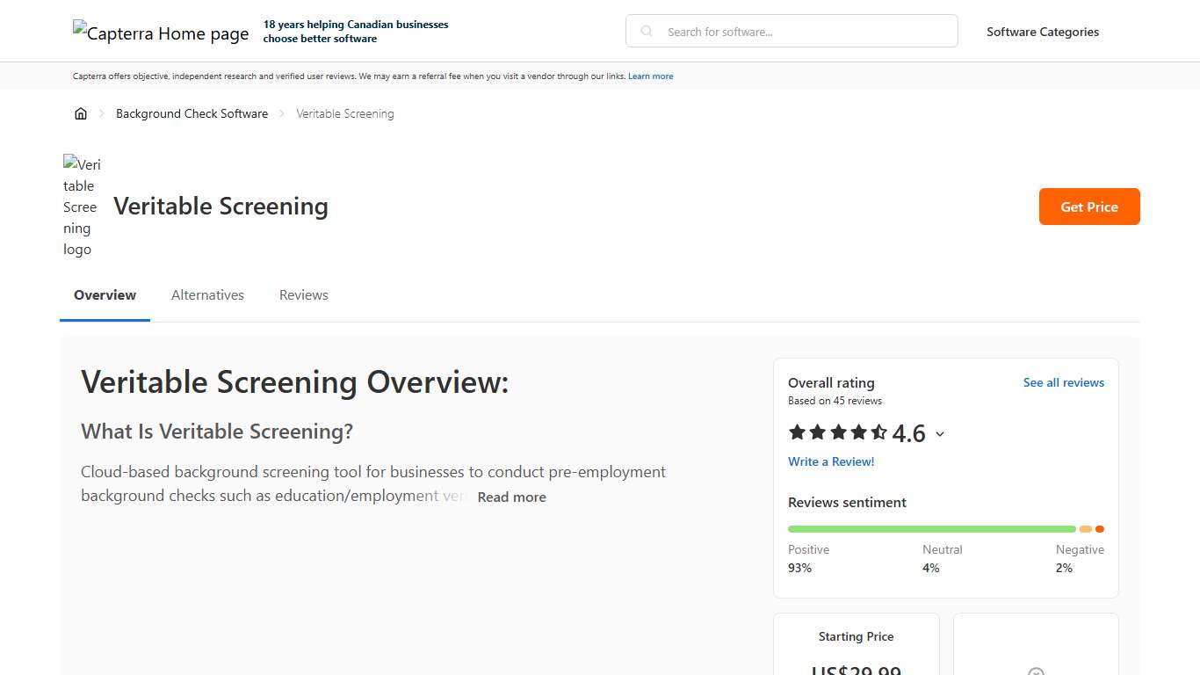Image resolution: width=1200 pixels, height=675 pixels.
Task: Click See all reviews
Action: (x=1064, y=382)
